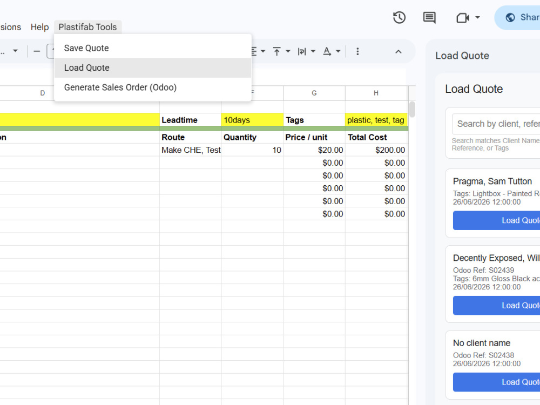
Task: Click the Leadtime label cell
Action: [x=191, y=120]
